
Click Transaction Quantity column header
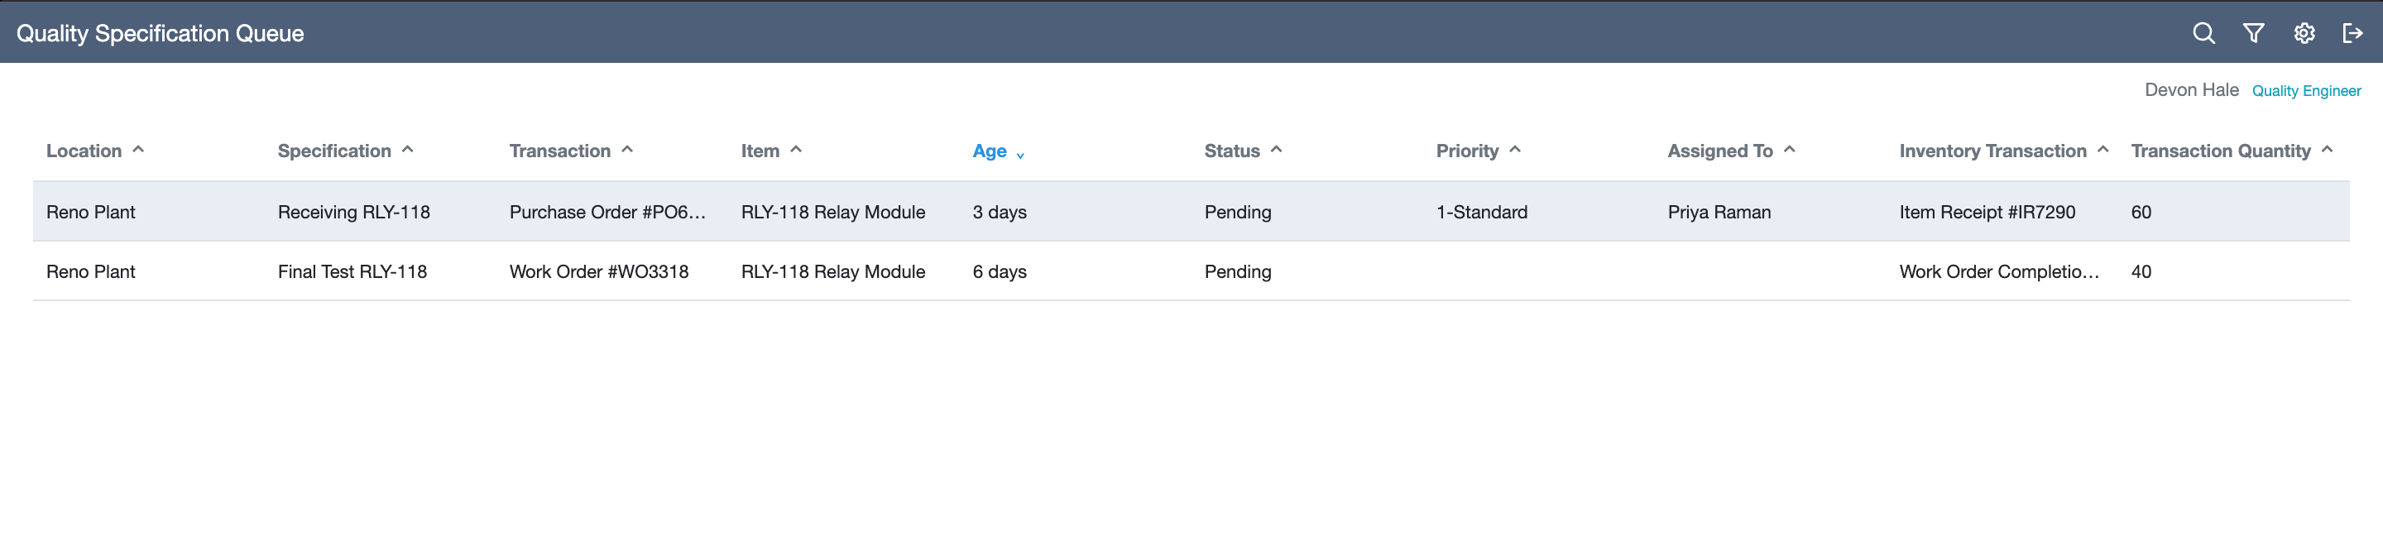(2220, 151)
